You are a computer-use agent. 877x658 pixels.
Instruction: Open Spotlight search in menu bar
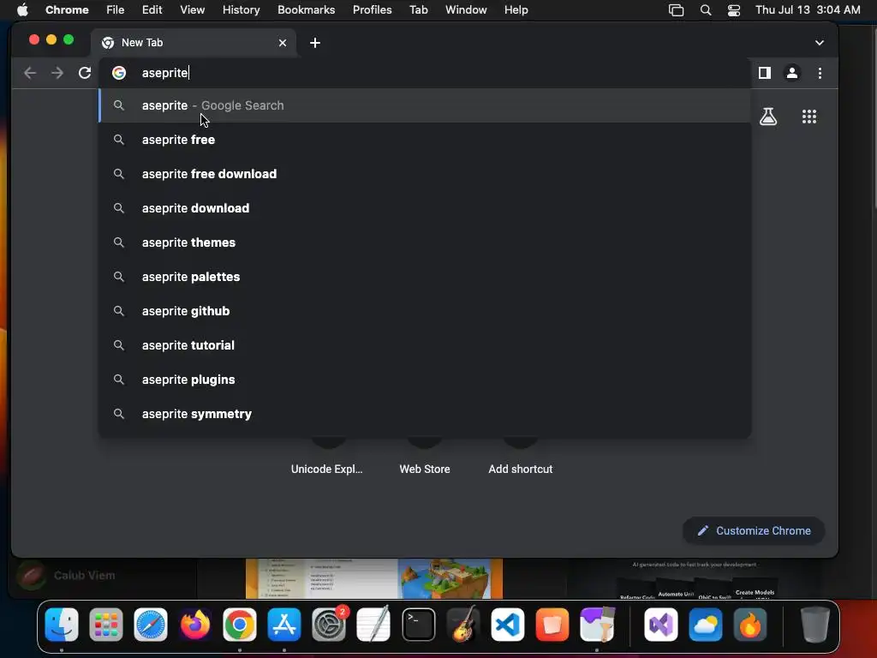click(x=706, y=10)
